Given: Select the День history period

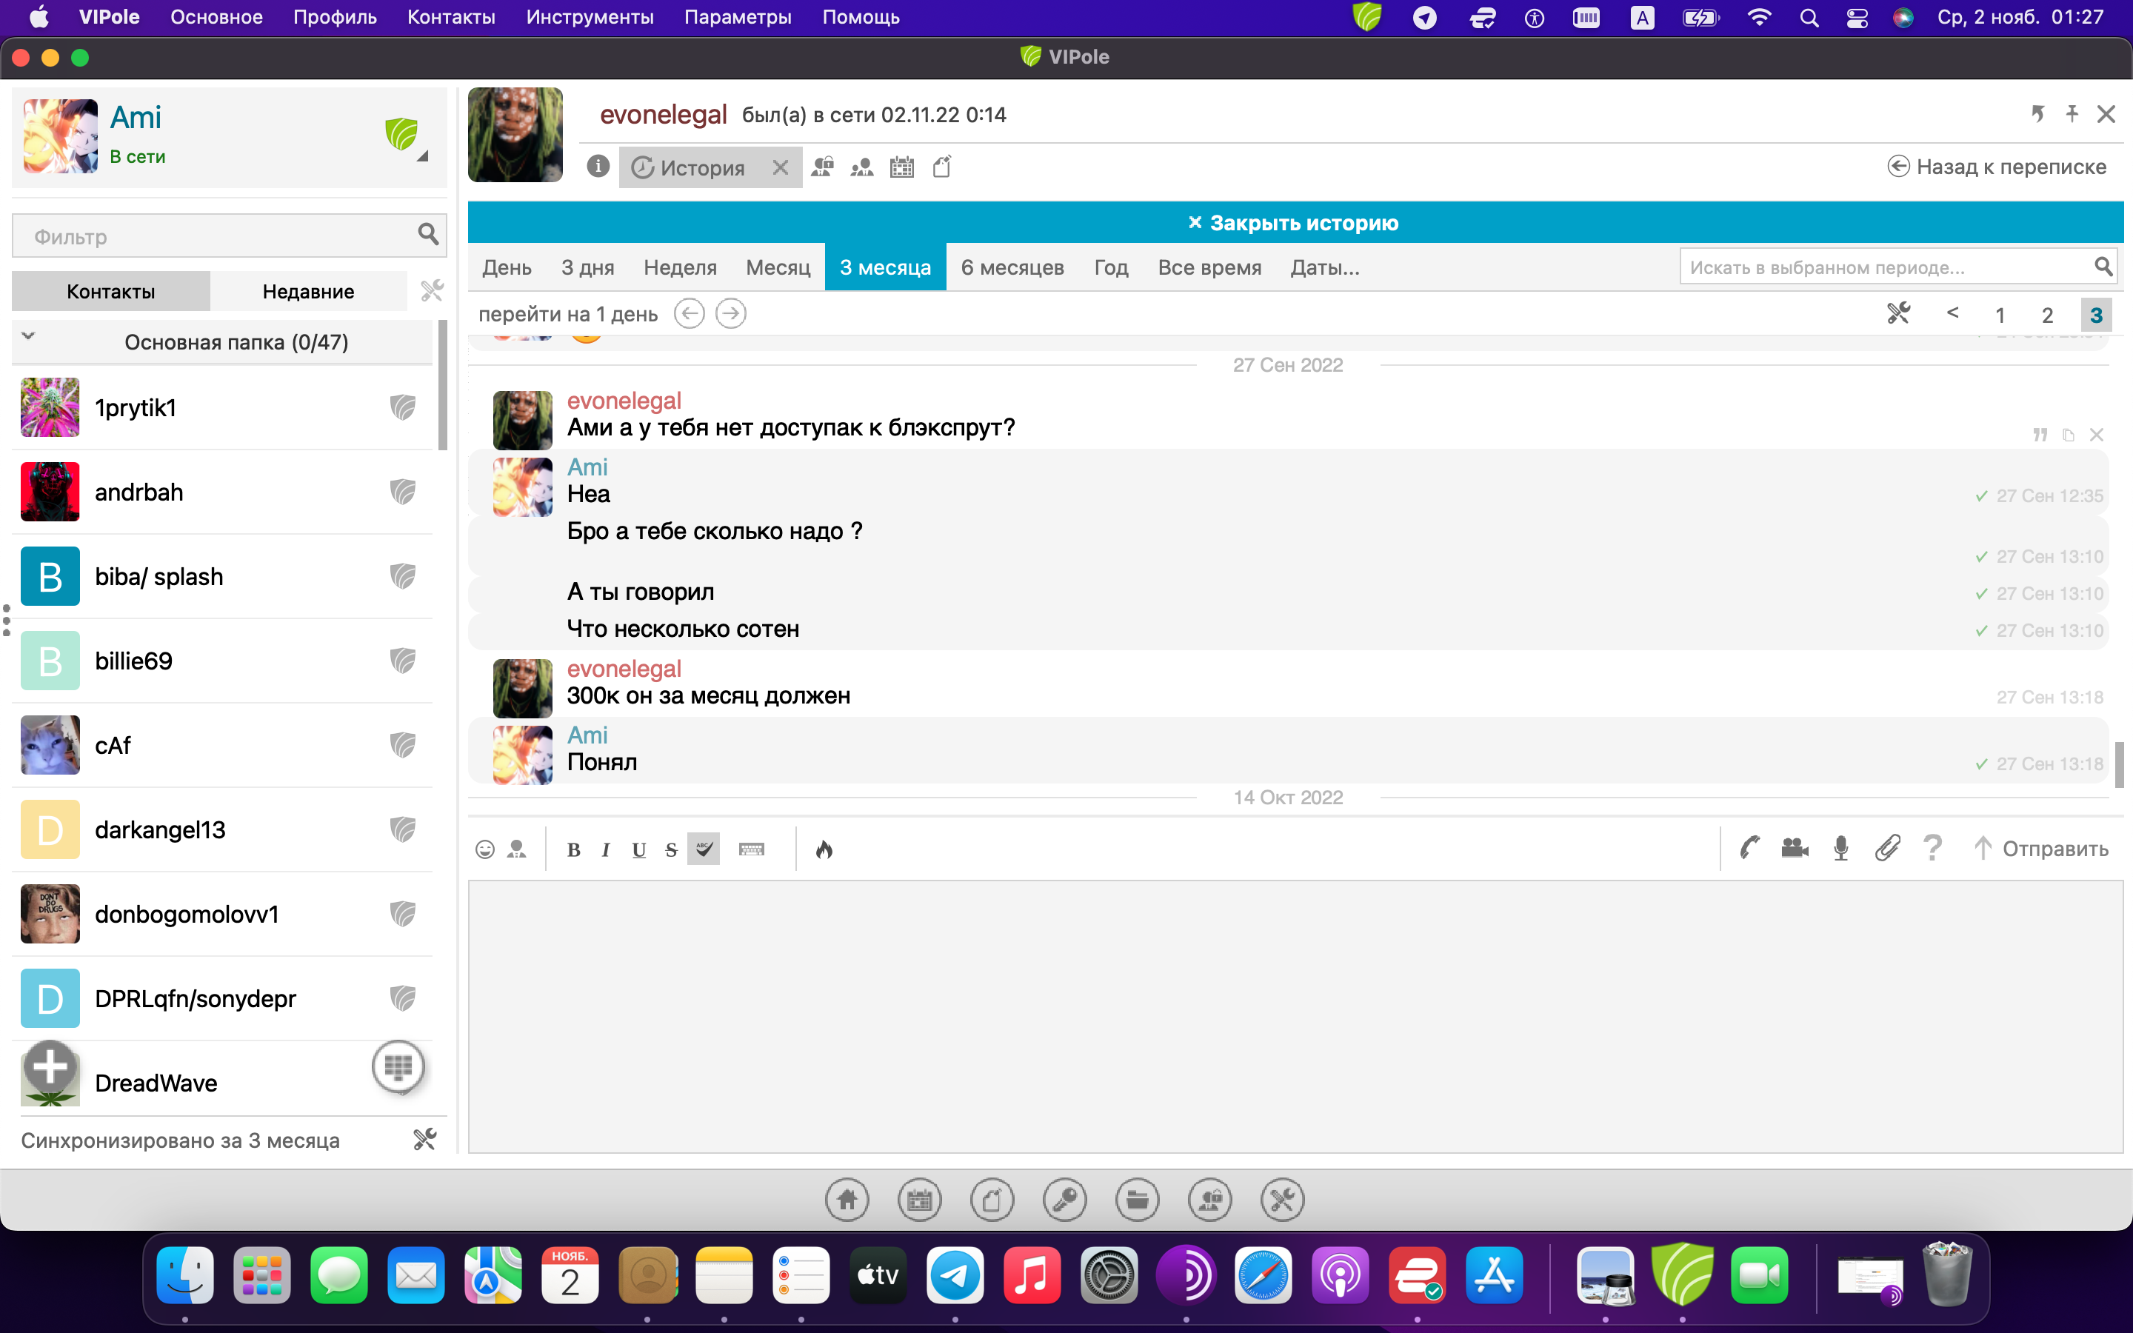Looking at the screenshot, I should pos(507,267).
